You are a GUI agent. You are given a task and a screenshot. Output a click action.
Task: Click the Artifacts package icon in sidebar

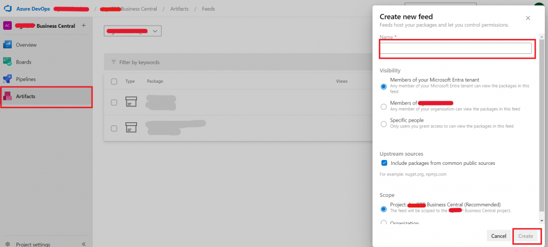(7, 96)
